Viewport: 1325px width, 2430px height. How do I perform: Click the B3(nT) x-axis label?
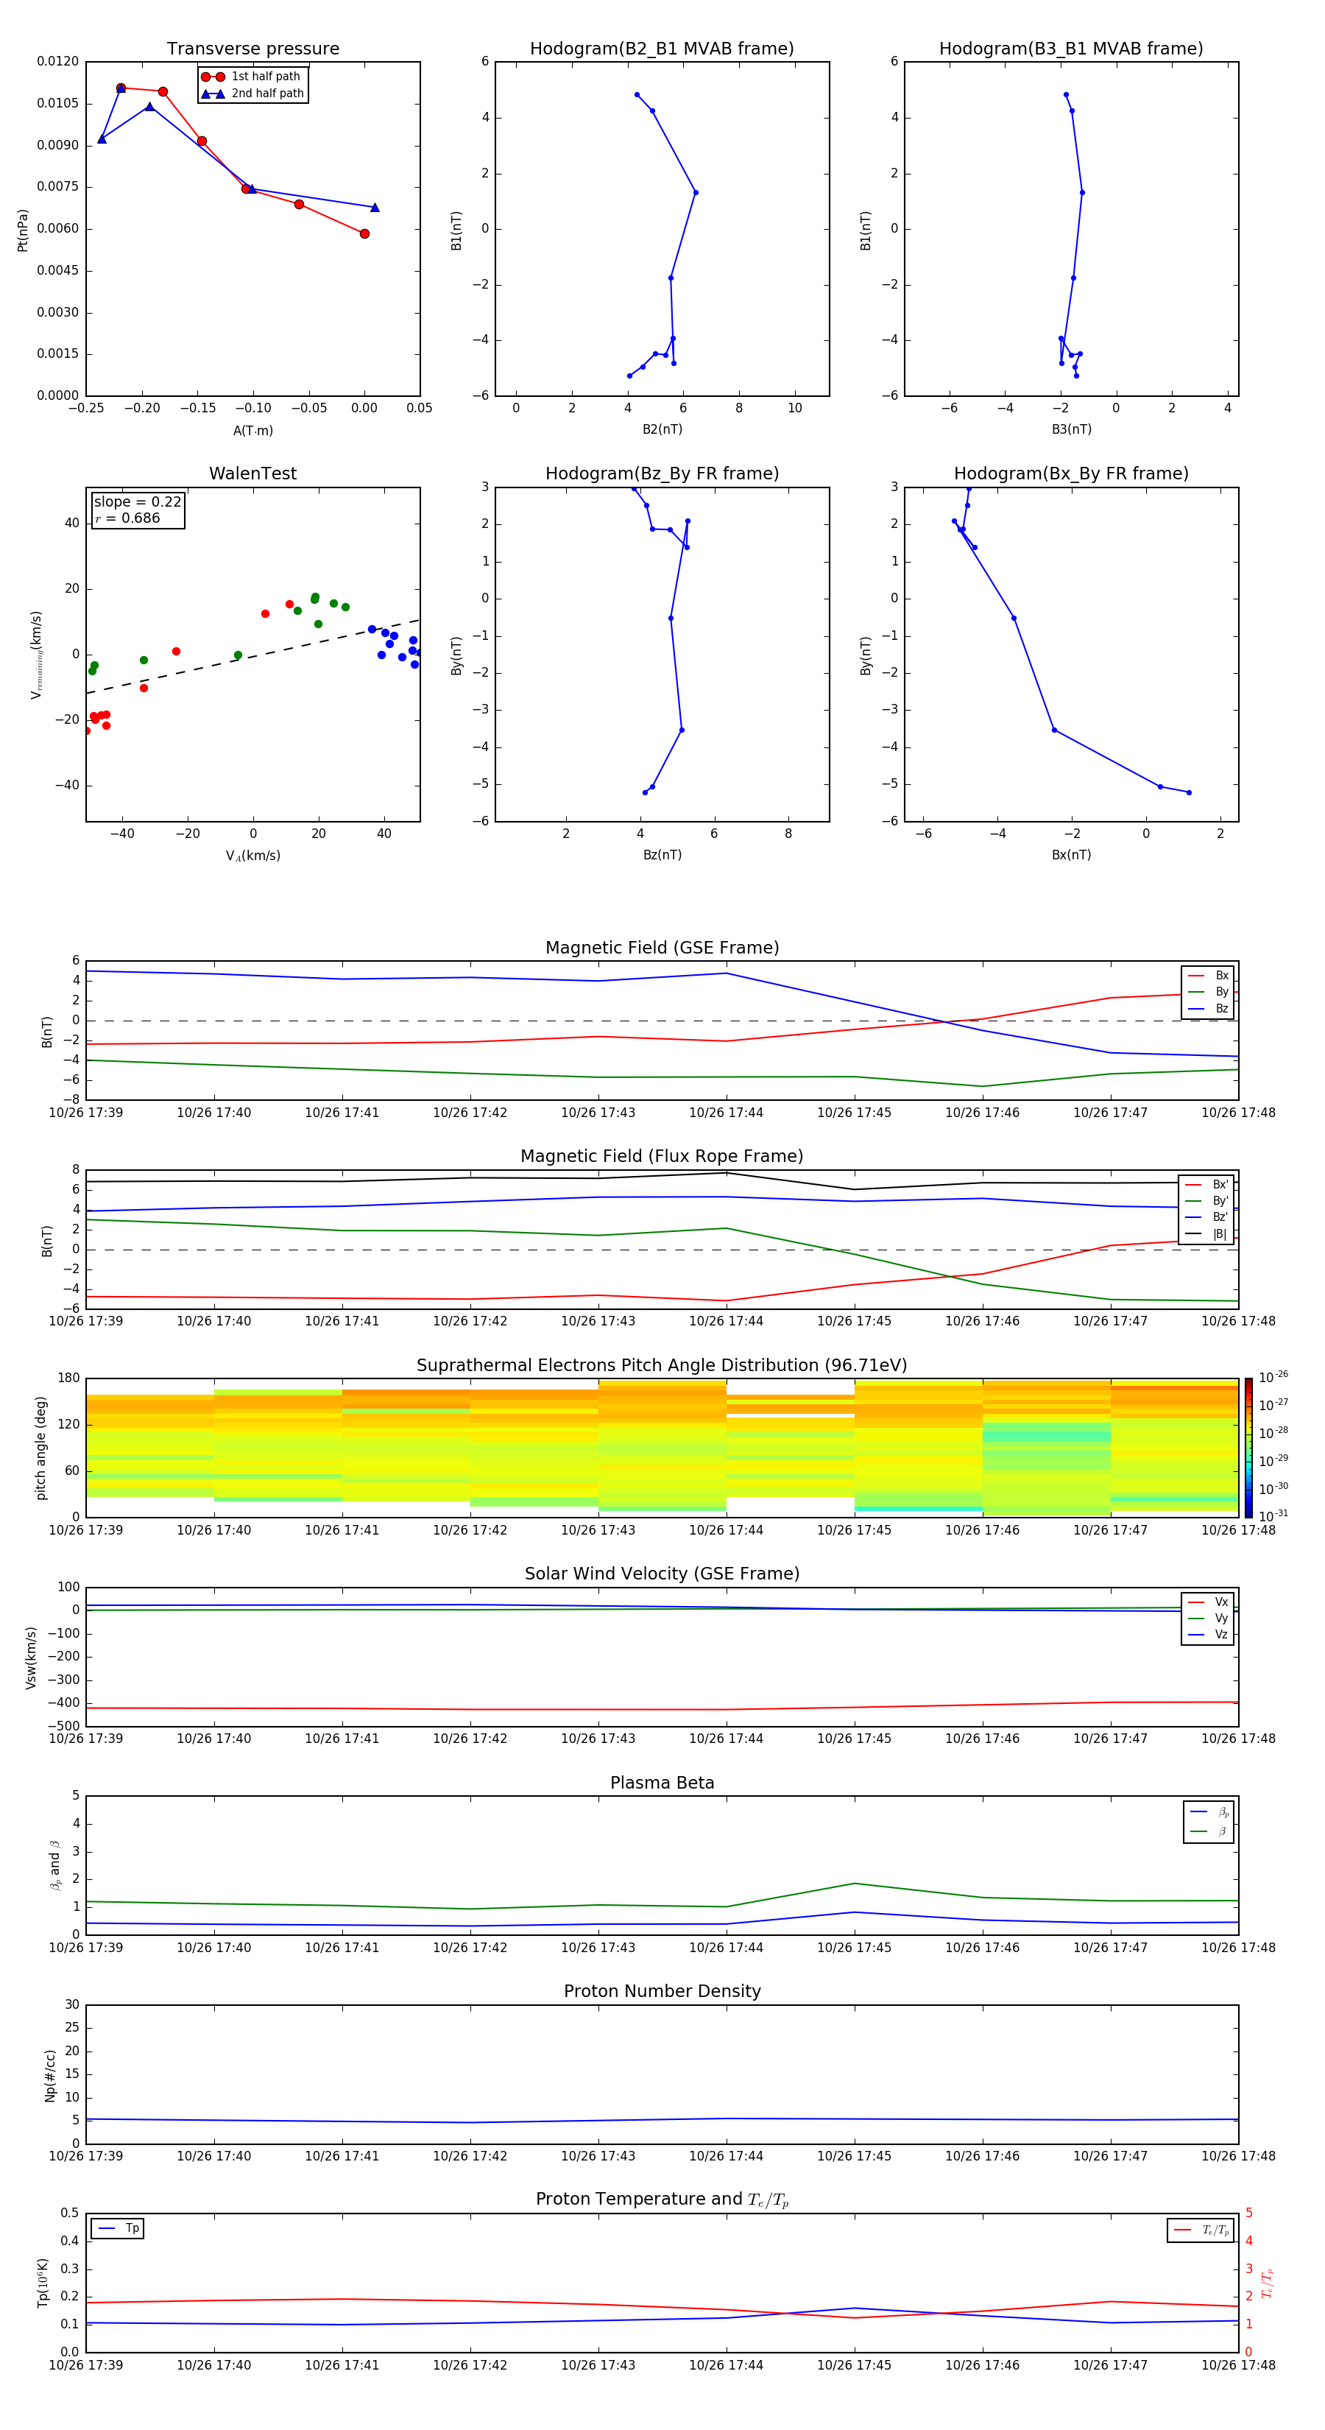click(1071, 429)
